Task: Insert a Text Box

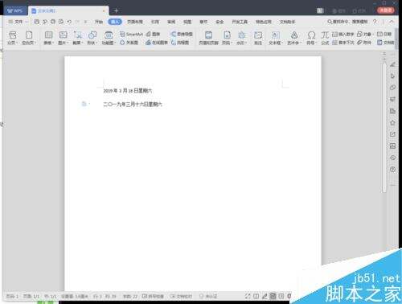Action: click(275, 37)
